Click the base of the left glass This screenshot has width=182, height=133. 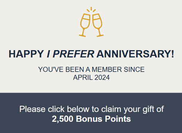pyautogui.click(x=82, y=36)
